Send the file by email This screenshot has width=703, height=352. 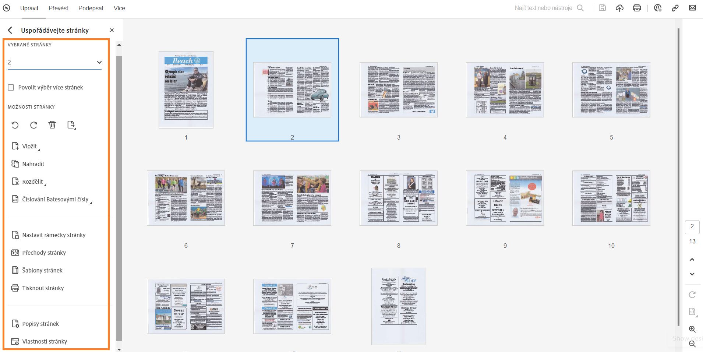coord(692,8)
